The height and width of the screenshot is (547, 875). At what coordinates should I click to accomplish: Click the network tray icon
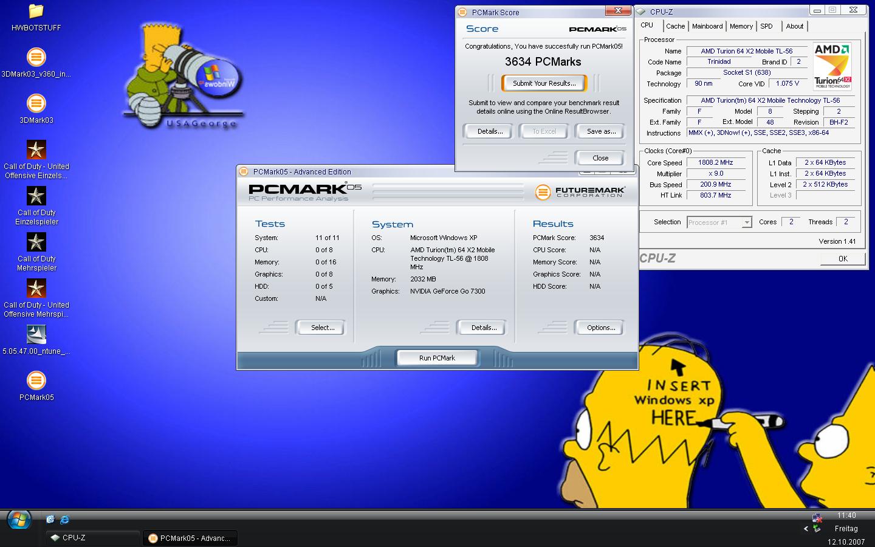(817, 518)
